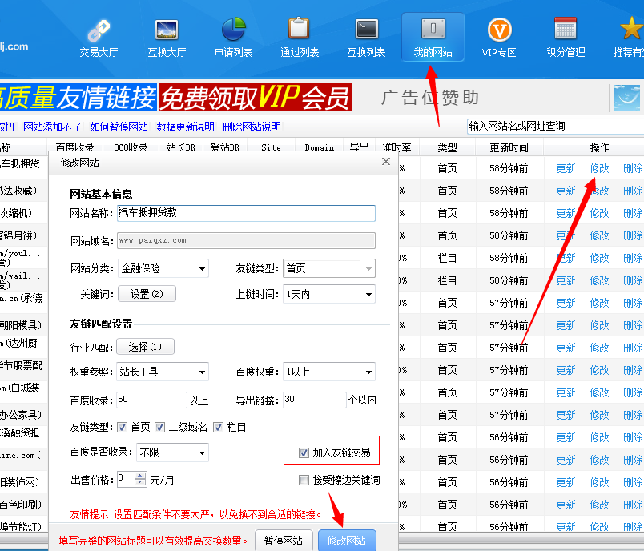
Task: Confirm with the 修改网站 button
Action: [x=347, y=541]
